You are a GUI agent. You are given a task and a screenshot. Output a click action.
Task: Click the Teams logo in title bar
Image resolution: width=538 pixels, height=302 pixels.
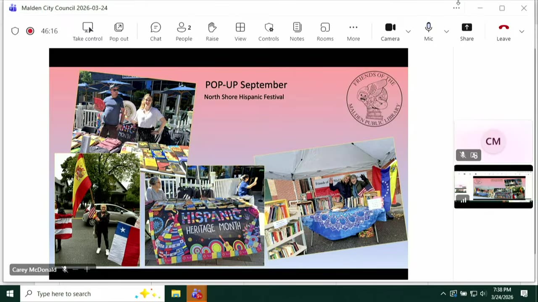(x=13, y=8)
